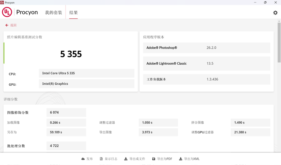
Task: Click the 导出图像 label
Action: (106, 132)
